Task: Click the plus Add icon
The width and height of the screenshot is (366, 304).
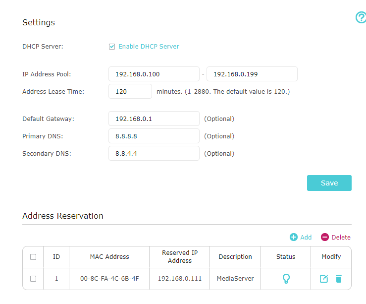Action: [294, 237]
